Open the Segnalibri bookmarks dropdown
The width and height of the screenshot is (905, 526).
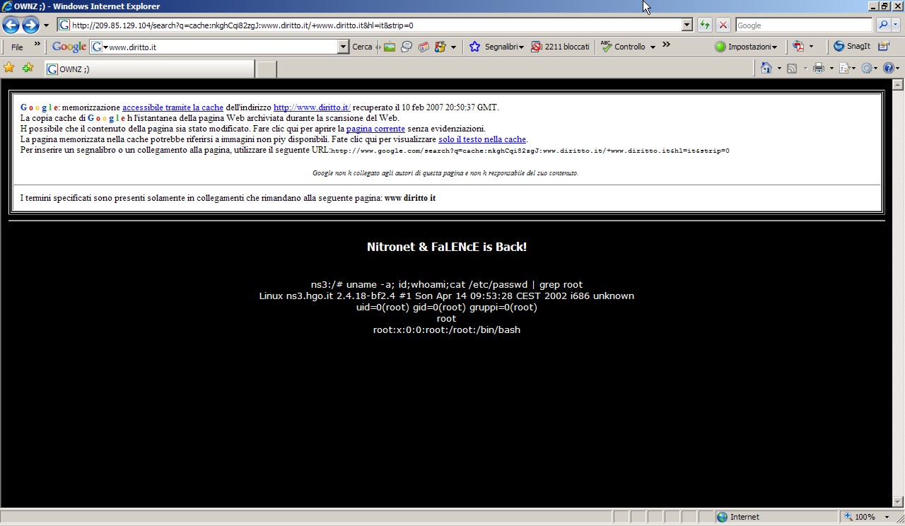point(504,47)
